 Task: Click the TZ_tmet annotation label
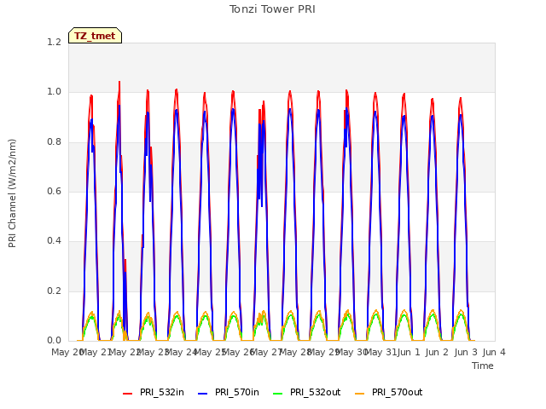[95, 36]
